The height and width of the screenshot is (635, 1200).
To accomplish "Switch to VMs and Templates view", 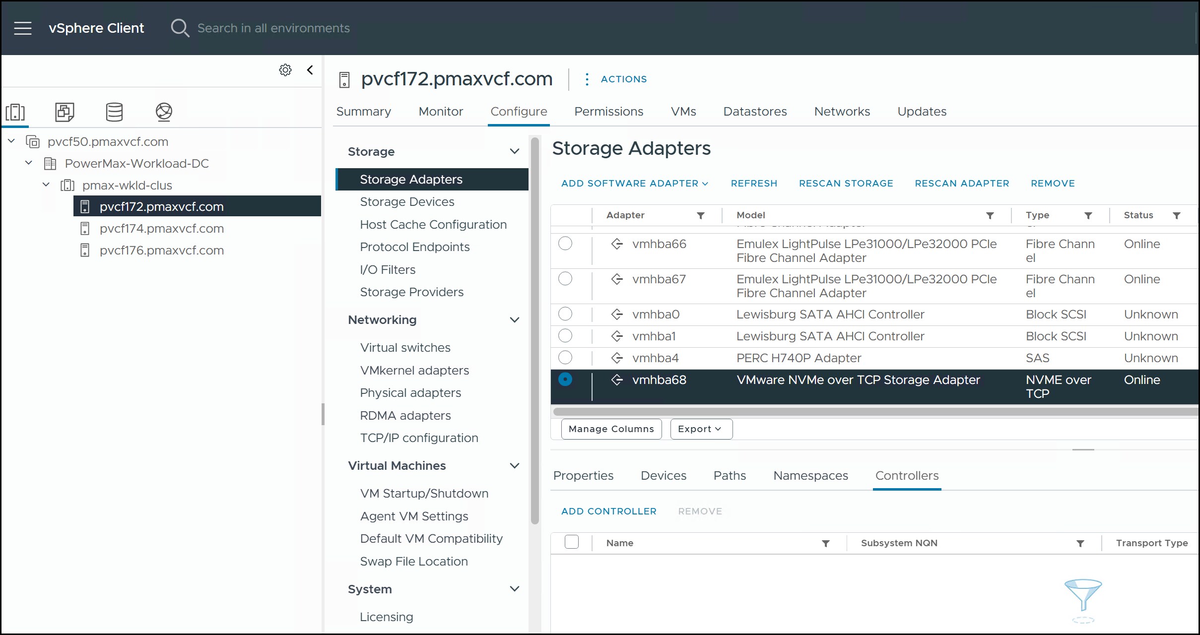I will (x=65, y=112).
